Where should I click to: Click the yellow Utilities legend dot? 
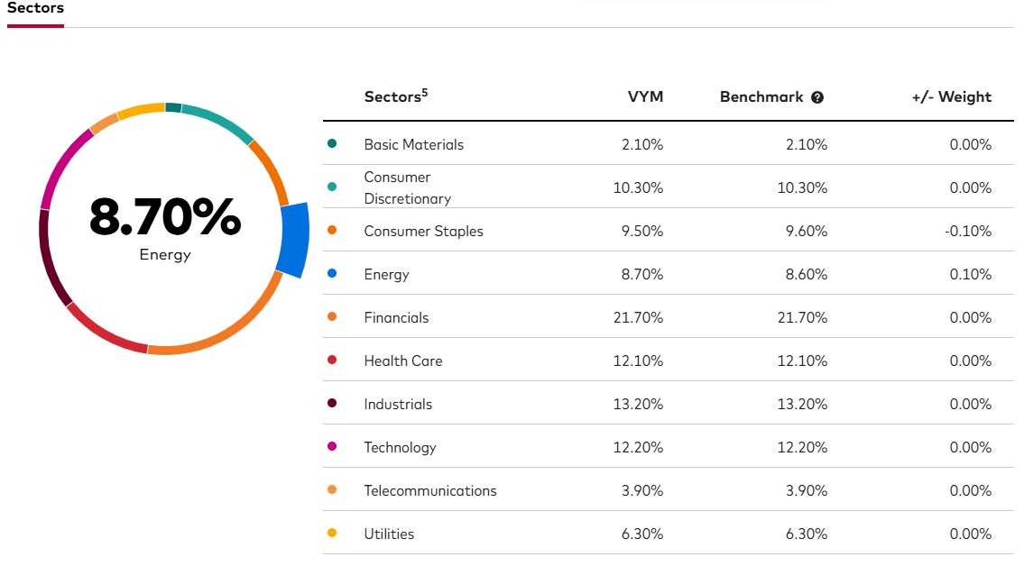tap(332, 534)
